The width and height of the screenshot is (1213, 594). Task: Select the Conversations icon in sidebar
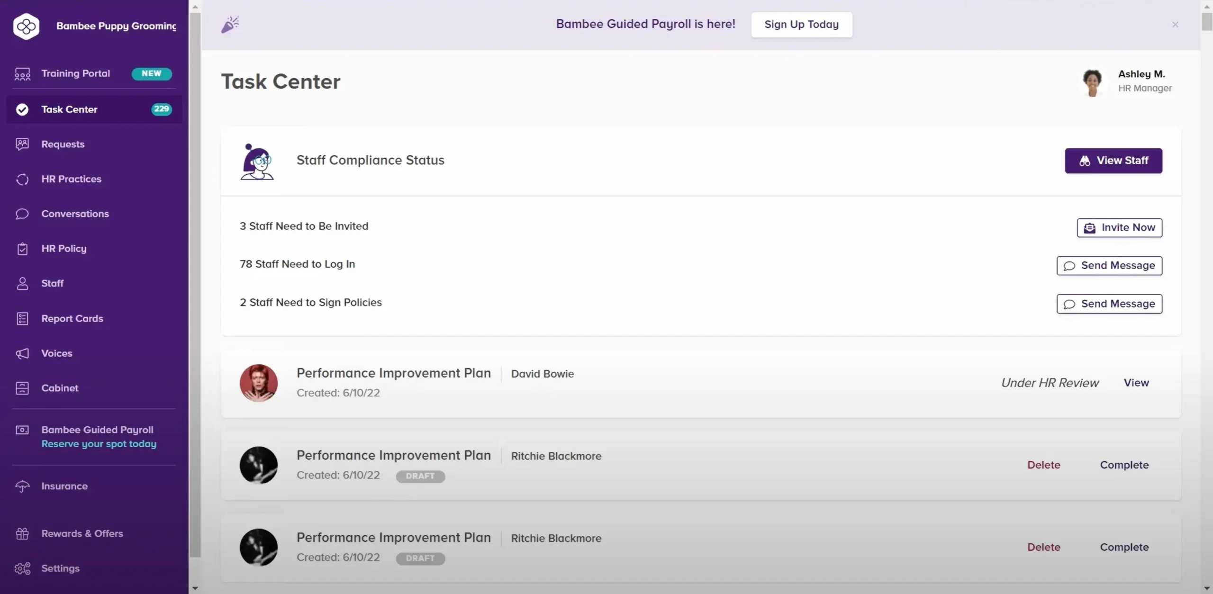(x=22, y=214)
